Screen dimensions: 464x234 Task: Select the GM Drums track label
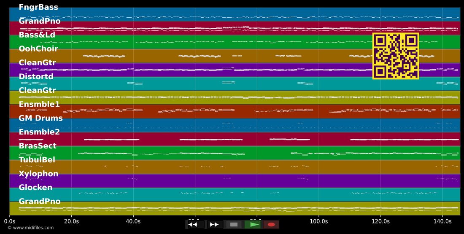41,118
